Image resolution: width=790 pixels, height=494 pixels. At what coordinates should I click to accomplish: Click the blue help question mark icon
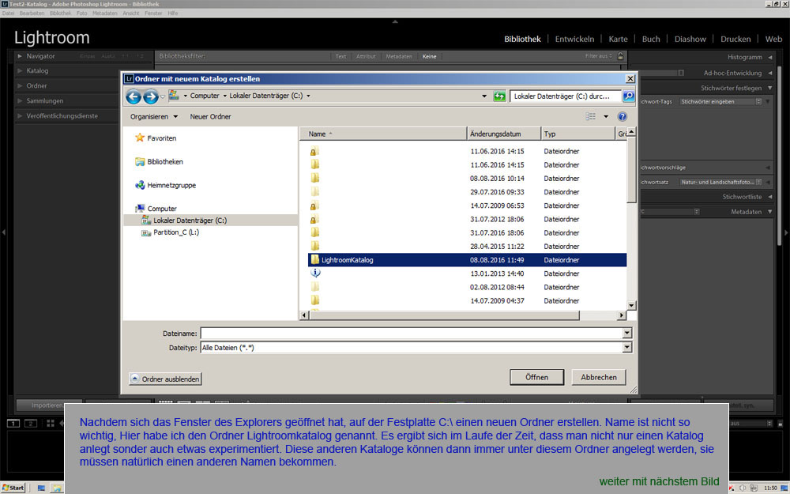point(622,116)
